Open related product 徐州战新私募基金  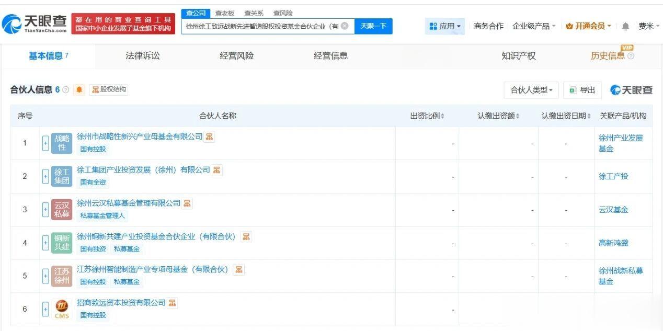[621, 276]
